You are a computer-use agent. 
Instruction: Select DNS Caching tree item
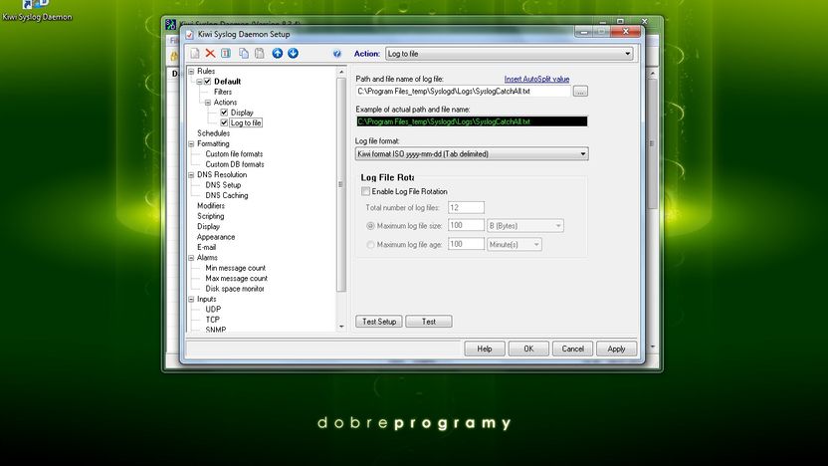pyautogui.click(x=227, y=195)
